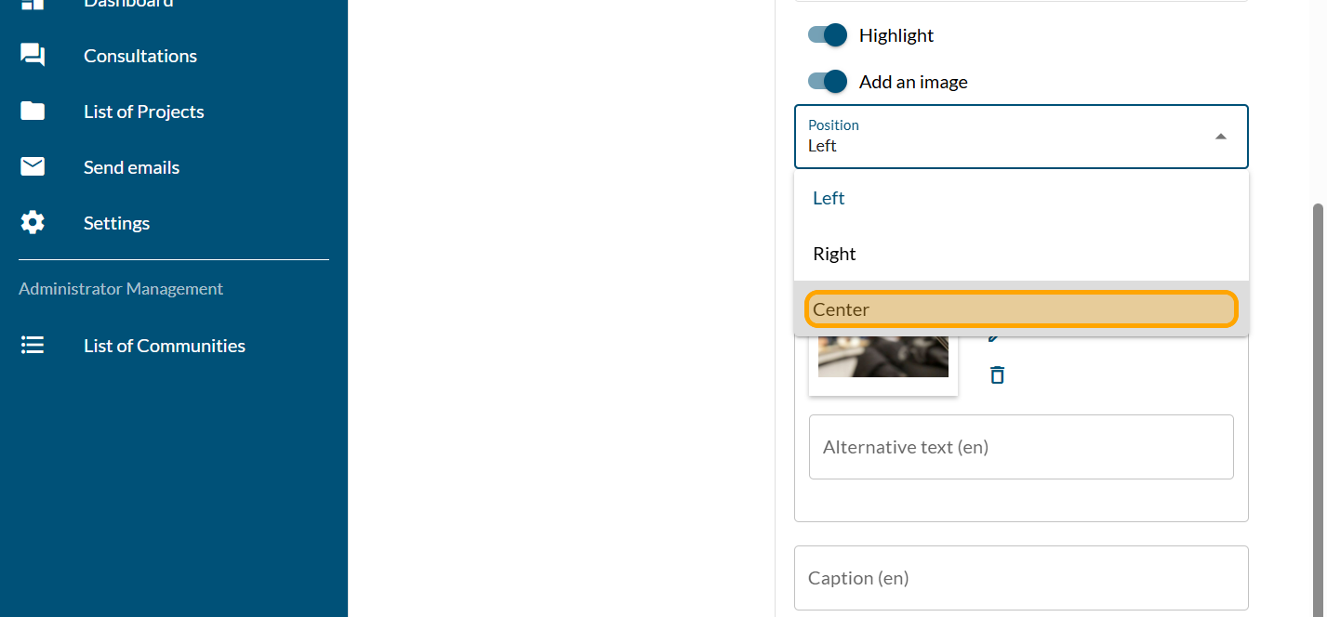Viewport: 1327px width, 617px height.
Task: Select Left in Position dropdown list
Action: [x=829, y=198]
